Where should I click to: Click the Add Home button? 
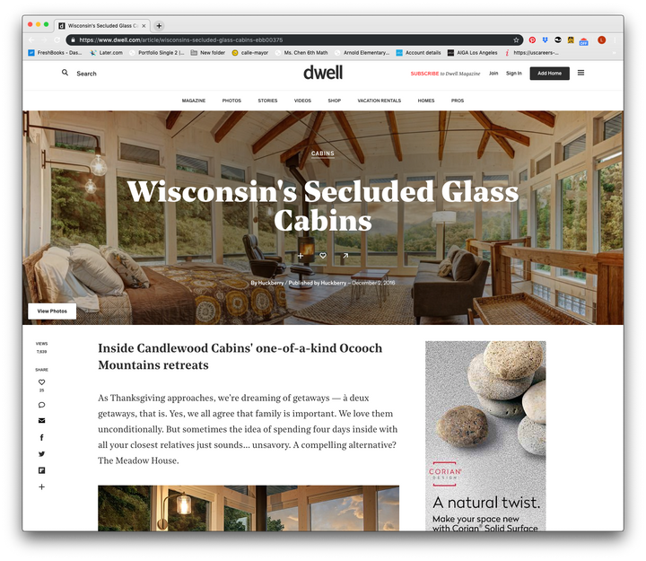pos(550,74)
